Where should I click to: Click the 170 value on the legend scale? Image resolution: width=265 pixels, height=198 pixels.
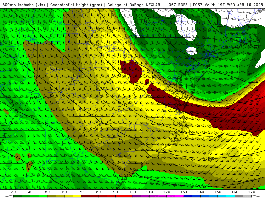coord(252,192)
